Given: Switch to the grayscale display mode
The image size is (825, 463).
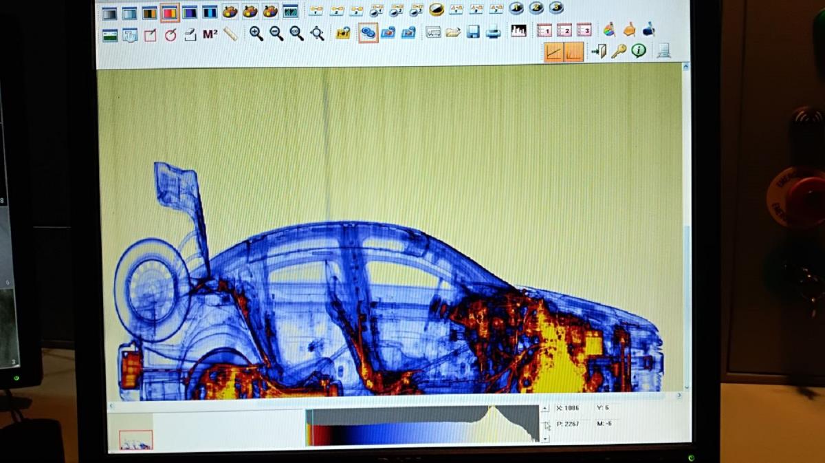Looking at the screenshot, I should click(x=109, y=12).
